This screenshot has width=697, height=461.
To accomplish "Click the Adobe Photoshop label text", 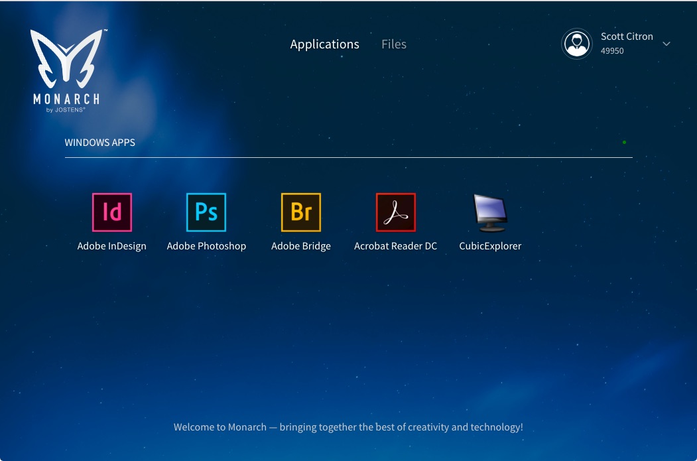I will [206, 246].
